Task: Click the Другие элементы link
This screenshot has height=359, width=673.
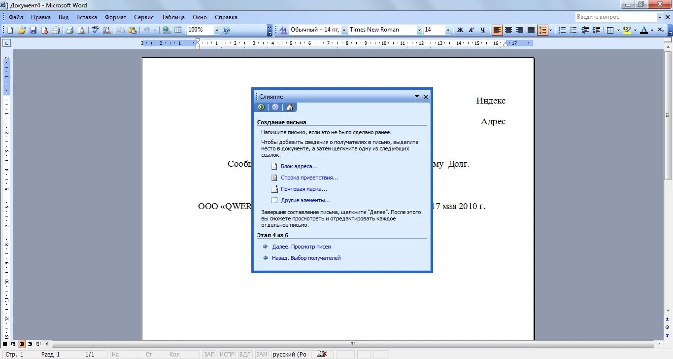Action: [305, 200]
